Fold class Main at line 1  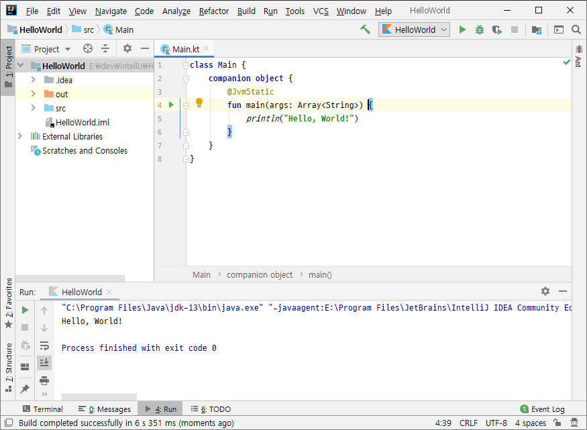(186, 65)
